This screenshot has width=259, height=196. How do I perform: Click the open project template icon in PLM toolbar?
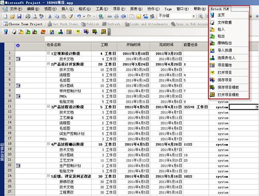(104, 32)
